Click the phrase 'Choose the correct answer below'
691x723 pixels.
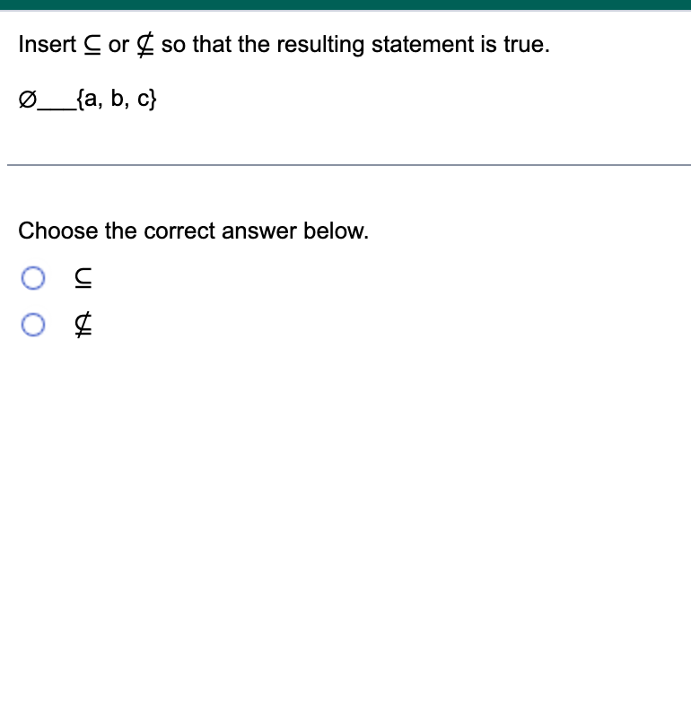point(194,231)
